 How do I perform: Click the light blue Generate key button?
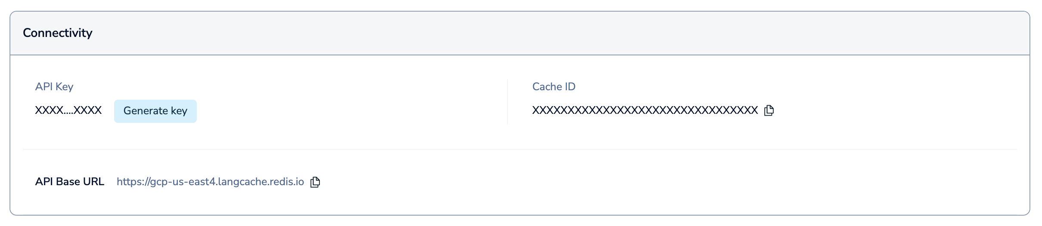click(x=155, y=111)
